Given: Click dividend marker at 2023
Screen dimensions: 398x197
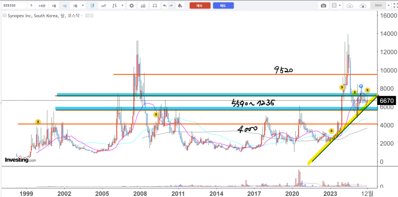Looking at the screenshot, I should coord(331,131).
